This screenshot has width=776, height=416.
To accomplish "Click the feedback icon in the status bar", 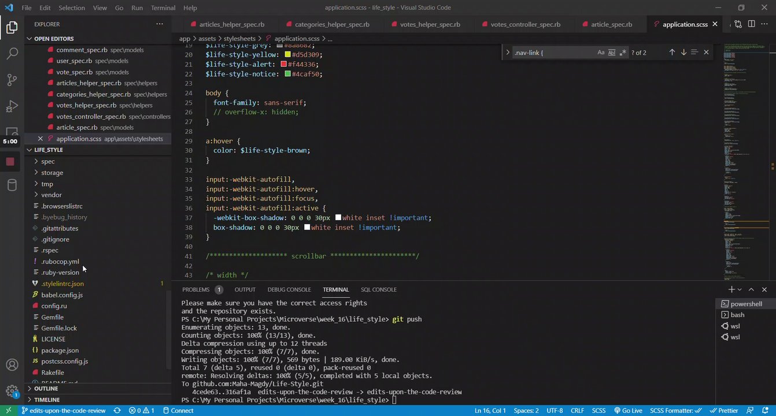I will tap(751, 411).
